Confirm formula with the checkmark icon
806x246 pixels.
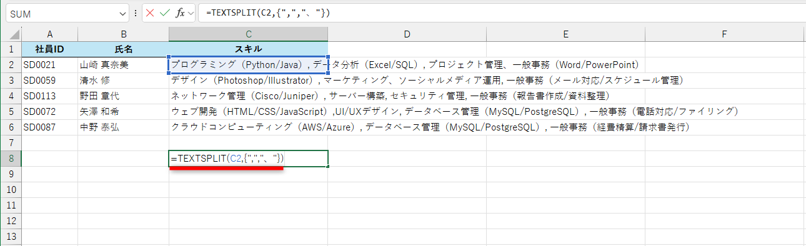click(x=165, y=12)
